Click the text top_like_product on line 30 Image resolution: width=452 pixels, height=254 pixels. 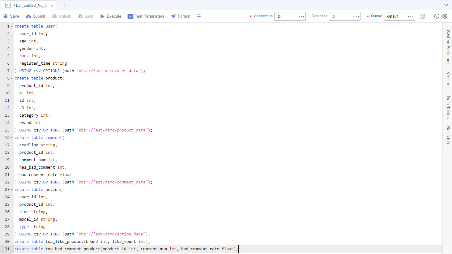click(x=65, y=242)
